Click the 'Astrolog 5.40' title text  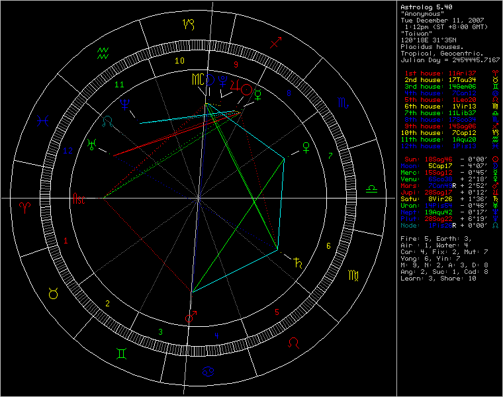pos(426,7)
